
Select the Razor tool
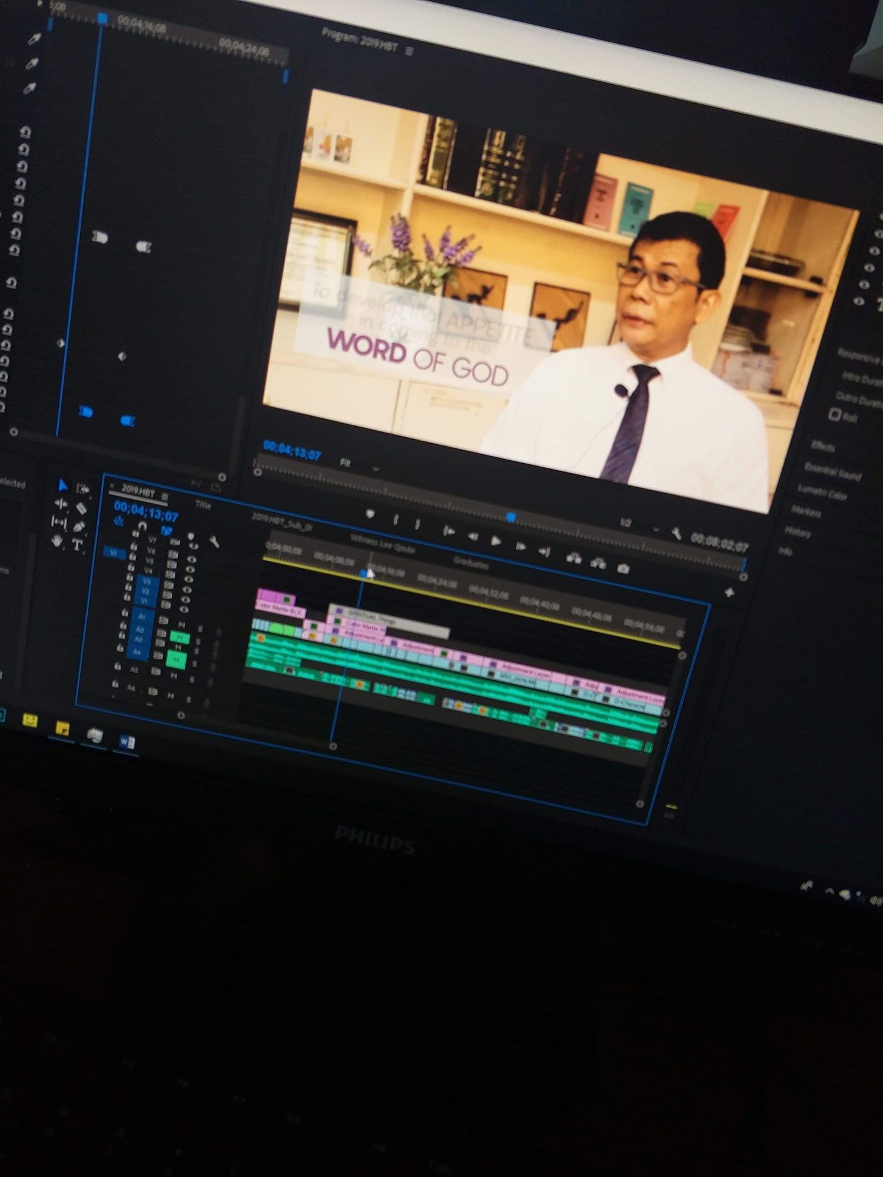click(81, 507)
